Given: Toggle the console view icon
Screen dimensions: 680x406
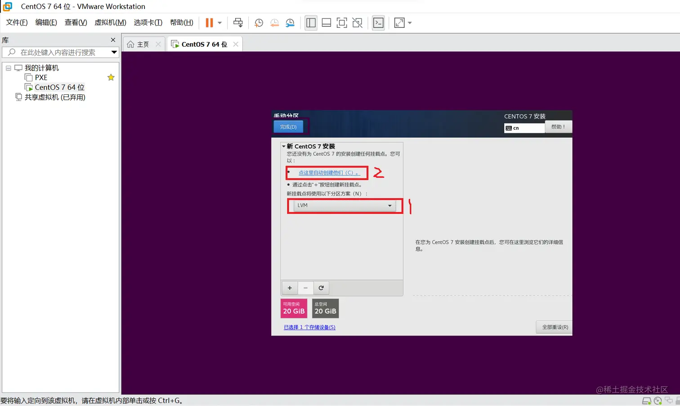Looking at the screenshot, I should coord(379,22).
